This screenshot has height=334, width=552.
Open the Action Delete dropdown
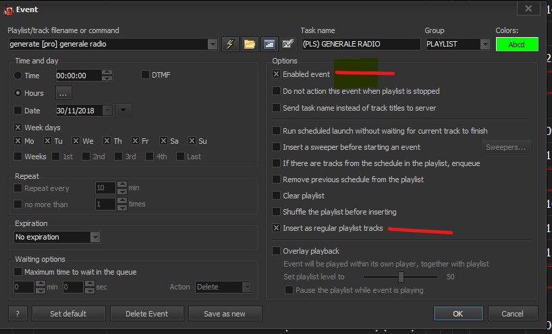(247, 287)
